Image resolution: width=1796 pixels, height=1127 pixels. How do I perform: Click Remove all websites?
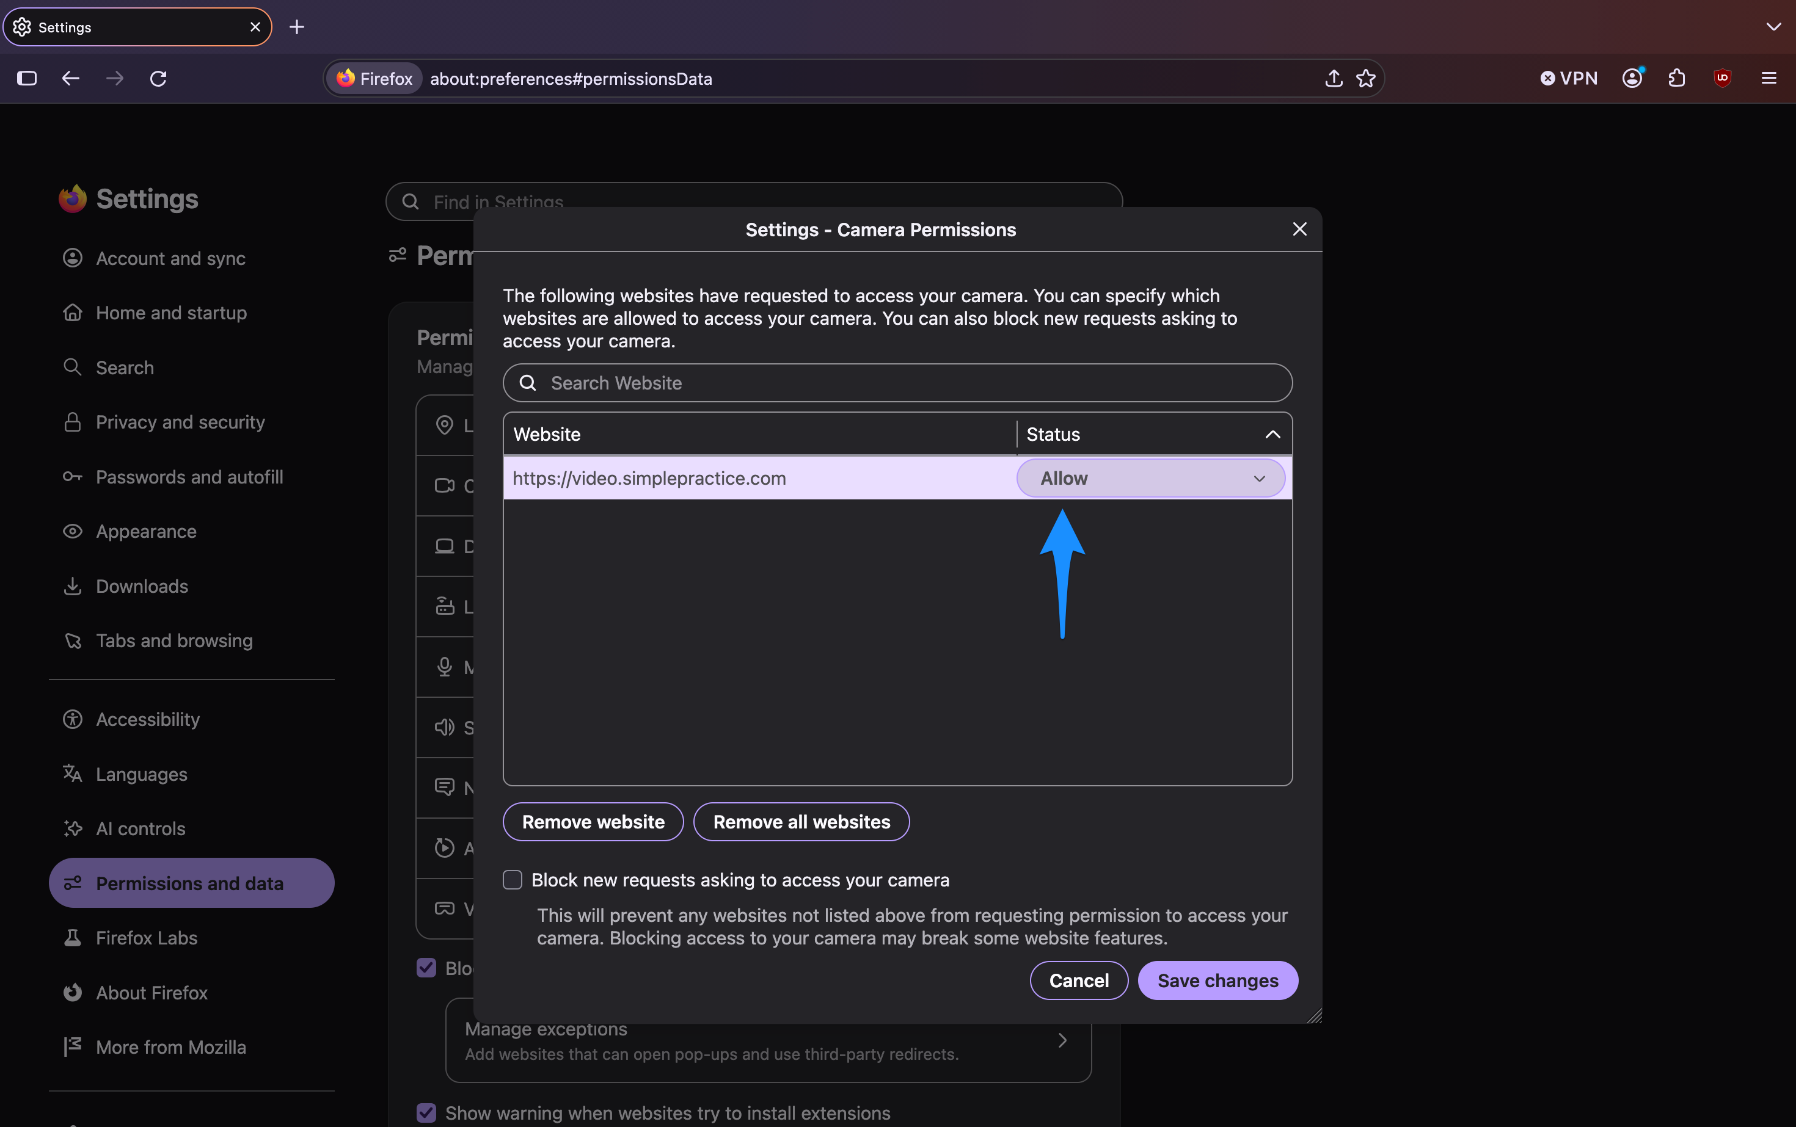801,822
